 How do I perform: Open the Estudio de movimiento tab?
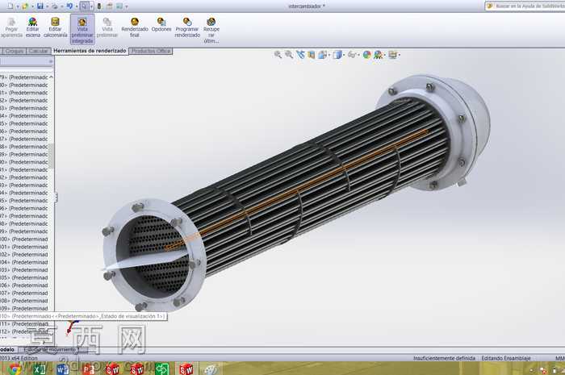point(50,349)
